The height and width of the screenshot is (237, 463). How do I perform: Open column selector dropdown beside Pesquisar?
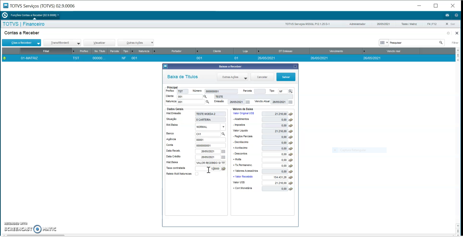(384, 43)
